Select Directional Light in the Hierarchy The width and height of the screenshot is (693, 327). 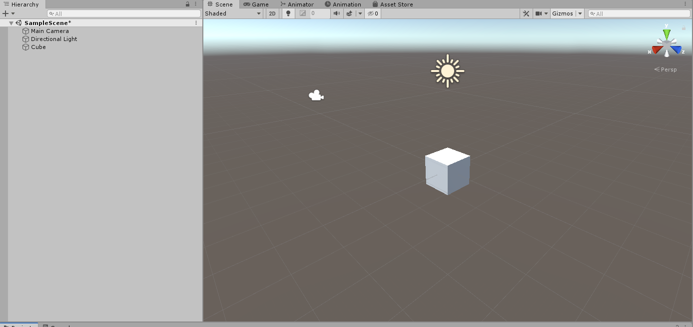[54, 39]
